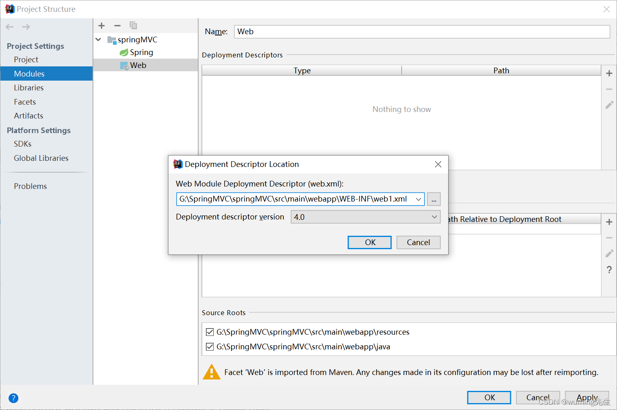Remove web resource directory with minus icon

click(x=609, y=238)
